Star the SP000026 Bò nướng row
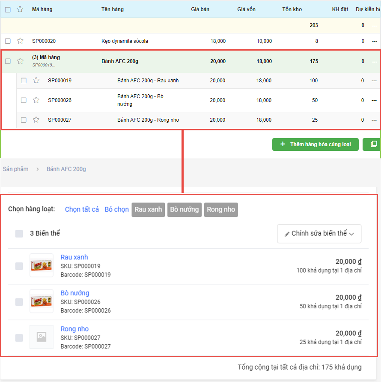381x382 pixels. click(36, 100)
